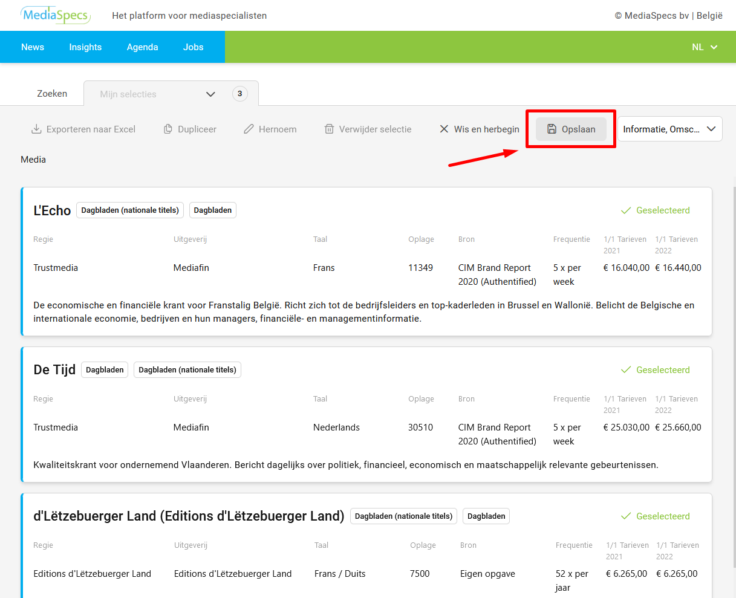
Task: Go to the Jobs menu item
Action: [x=193, y=47]
